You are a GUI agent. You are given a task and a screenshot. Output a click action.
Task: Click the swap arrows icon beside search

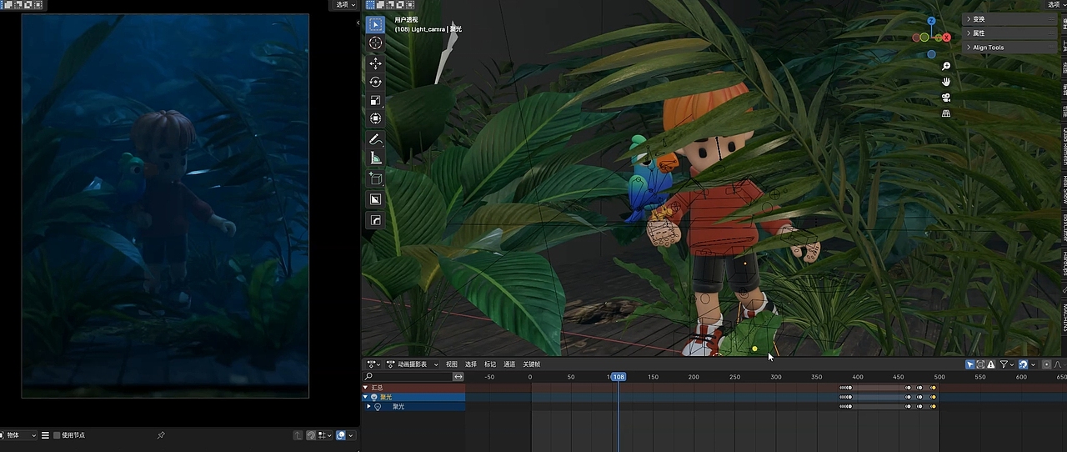(458, 377)
